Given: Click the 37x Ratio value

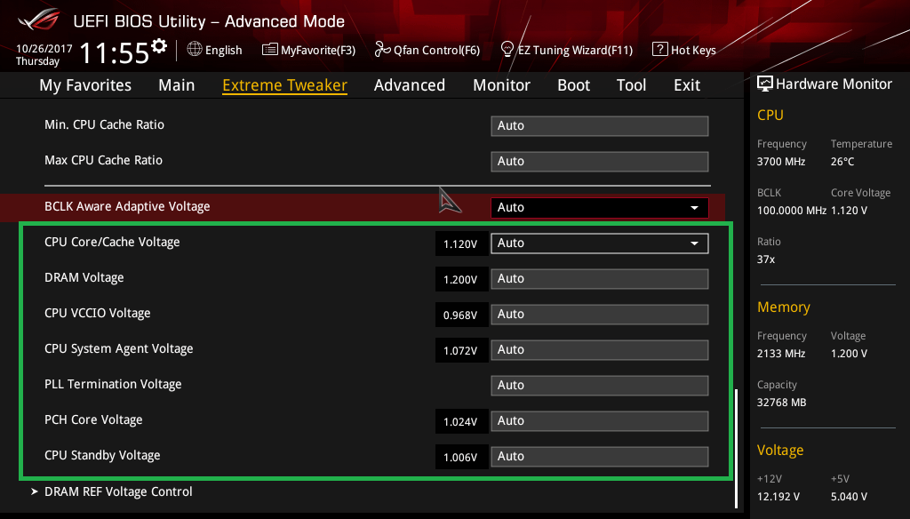Looking at the screenshot, I should 766,259.
